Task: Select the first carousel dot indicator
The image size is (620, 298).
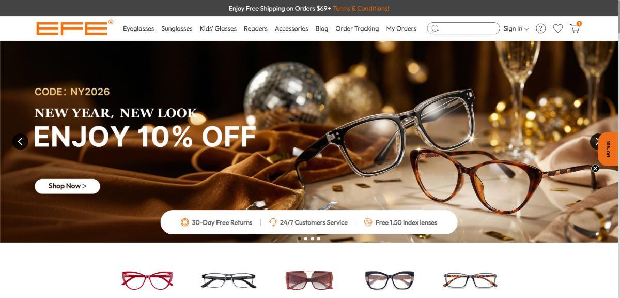Action: pos(299,239)
